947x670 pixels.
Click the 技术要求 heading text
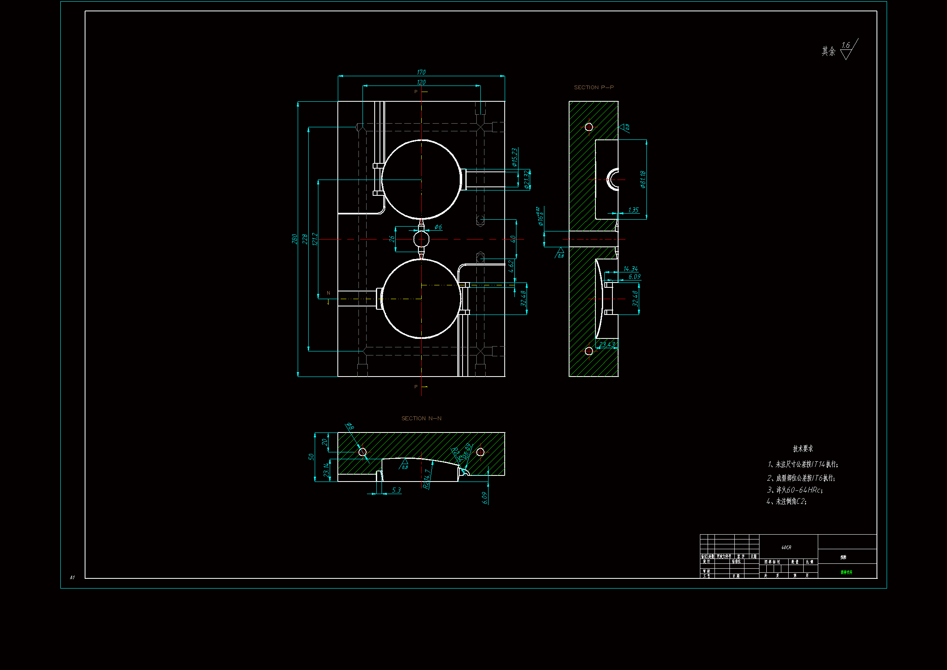tap(803, 449)
